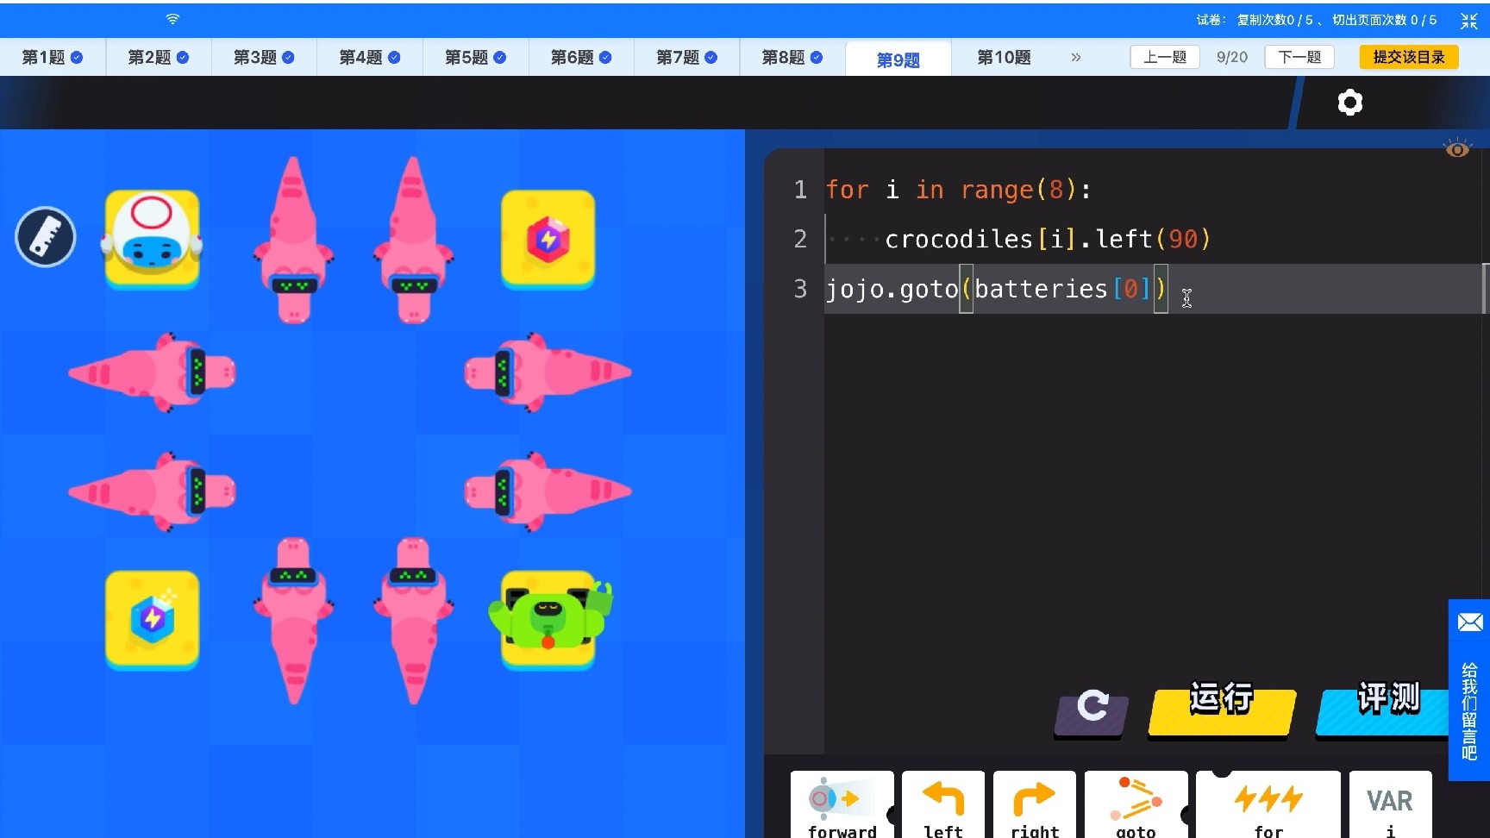Insert the right turn block
1490x838 pixels.
[x=1035, y=805]
